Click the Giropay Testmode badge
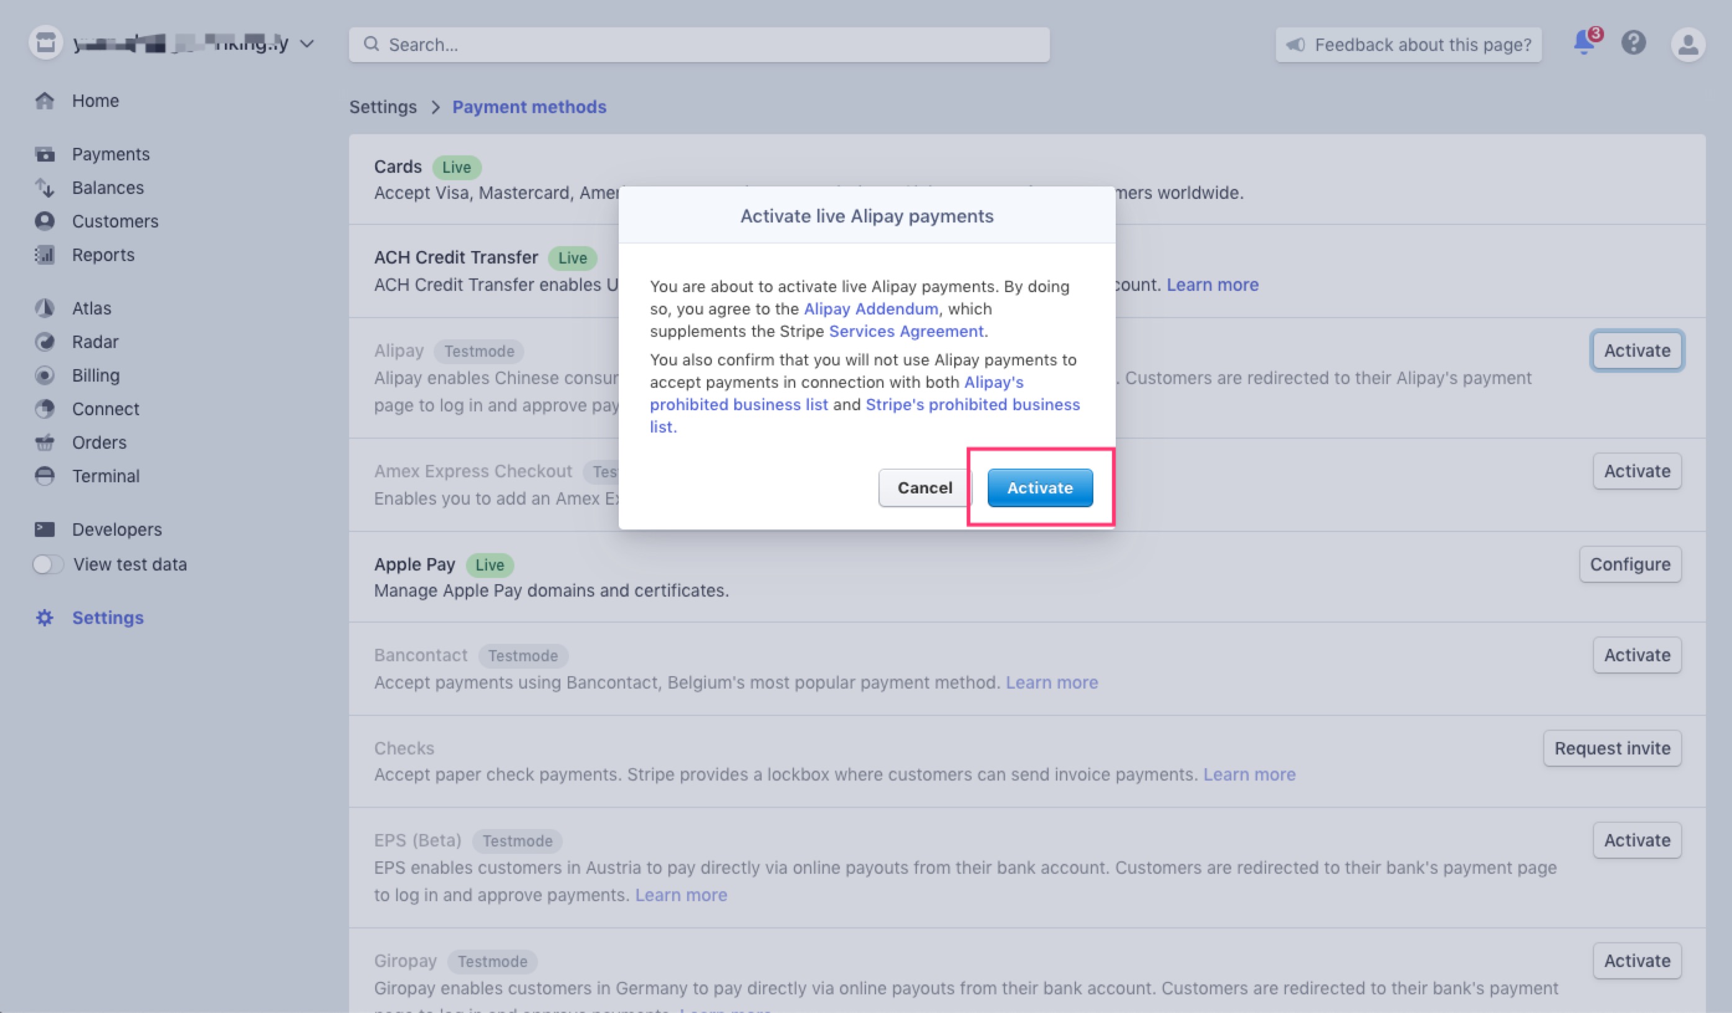Viewport: 1732px width, 1013px height. (x=492, y=961)
